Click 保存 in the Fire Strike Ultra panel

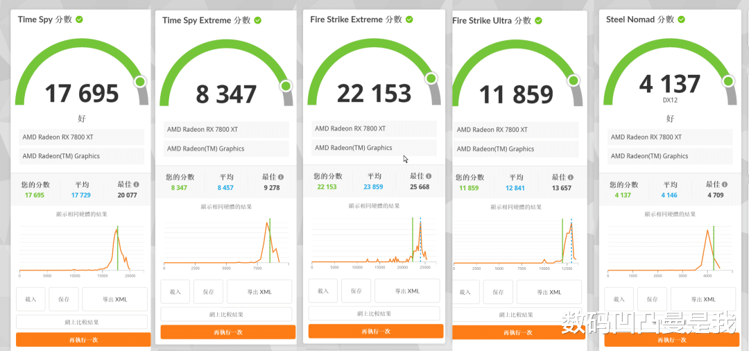(x=498, y=292)
